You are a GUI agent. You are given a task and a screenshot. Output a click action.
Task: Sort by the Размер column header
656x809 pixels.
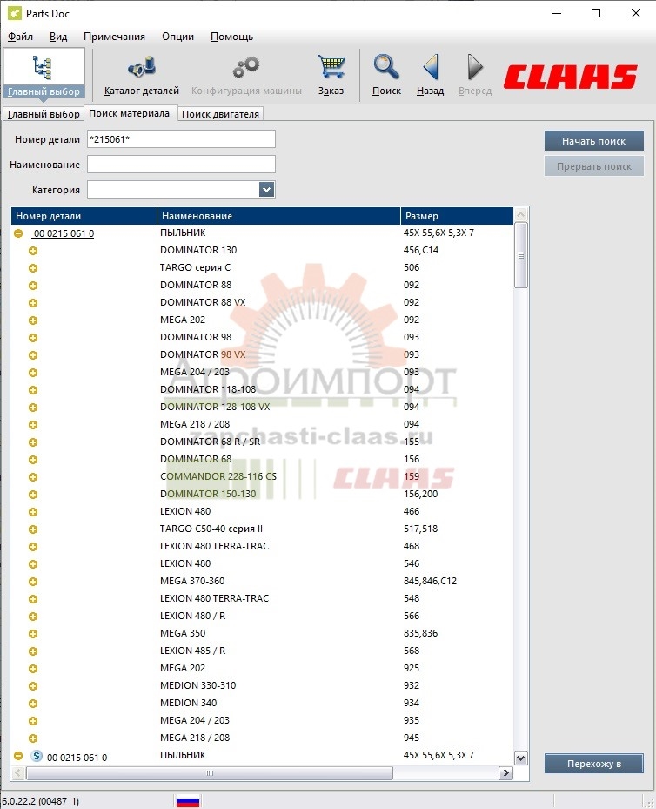point(457,216)
